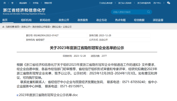The width and height of the screenshot is (177, 101).
Task: Click breadcrumb 政府信息公开目录 link
Action: 41,27
